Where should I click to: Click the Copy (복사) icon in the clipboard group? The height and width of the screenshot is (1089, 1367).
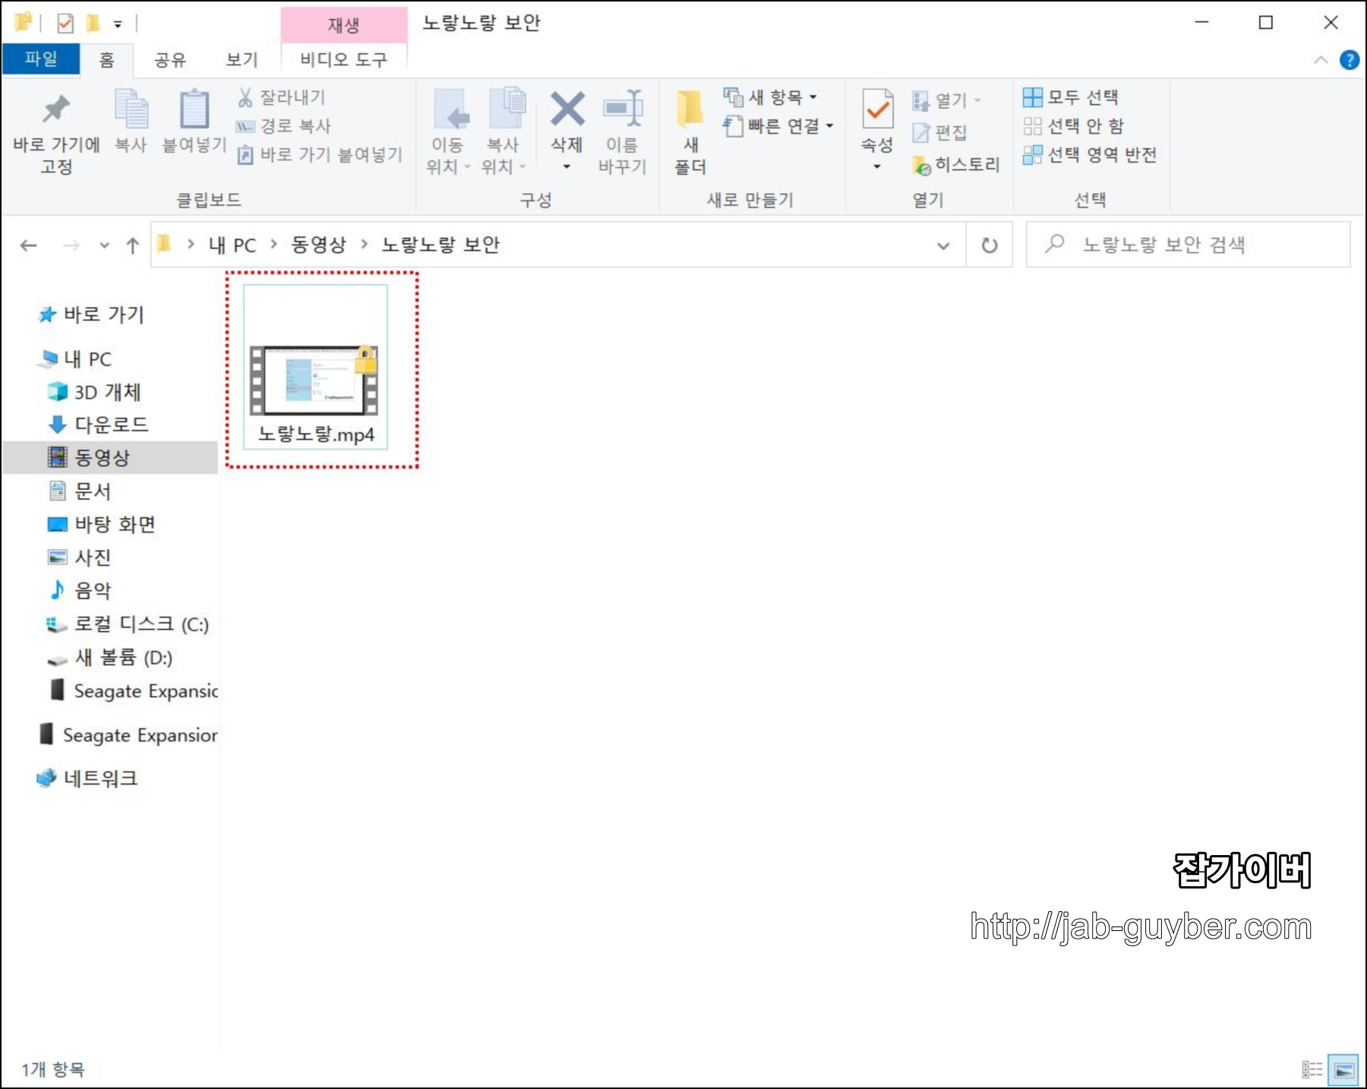pyautogui.click(x=131, y=122)
